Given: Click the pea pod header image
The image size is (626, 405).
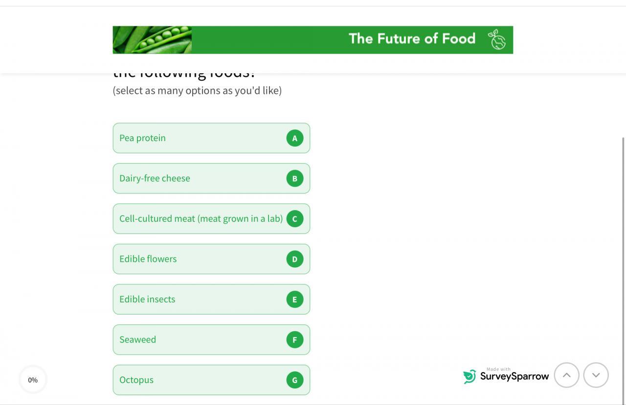Looking at the screenshot, I should pyautogui.click(x=152, y=40).
